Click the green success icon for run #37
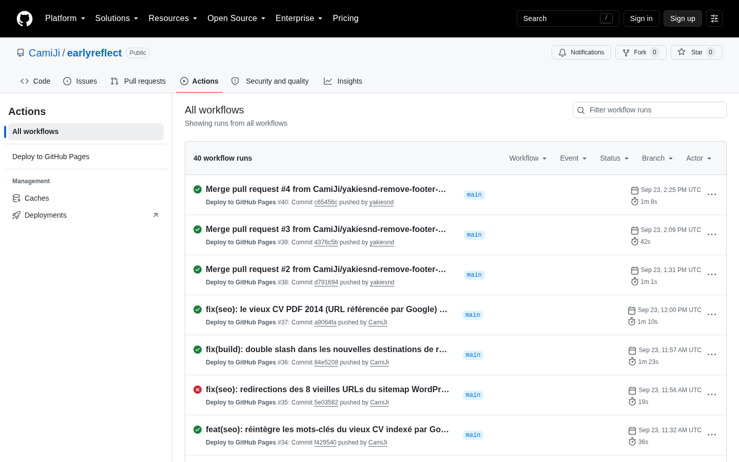Screen dimensions: 739x462 [198, 310]
